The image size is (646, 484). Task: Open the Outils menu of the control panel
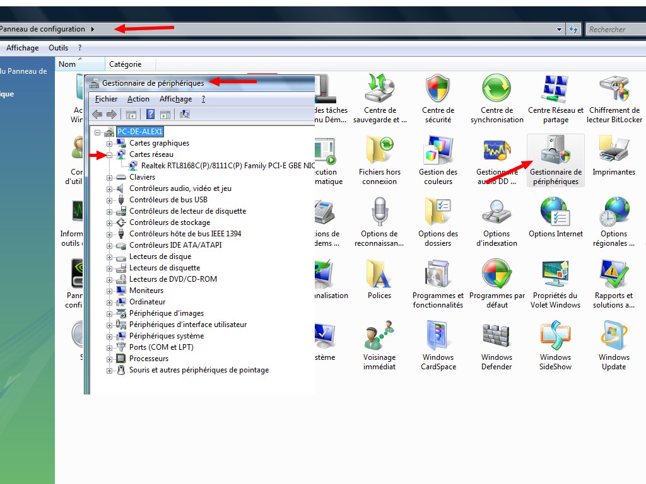pos(58,48)
